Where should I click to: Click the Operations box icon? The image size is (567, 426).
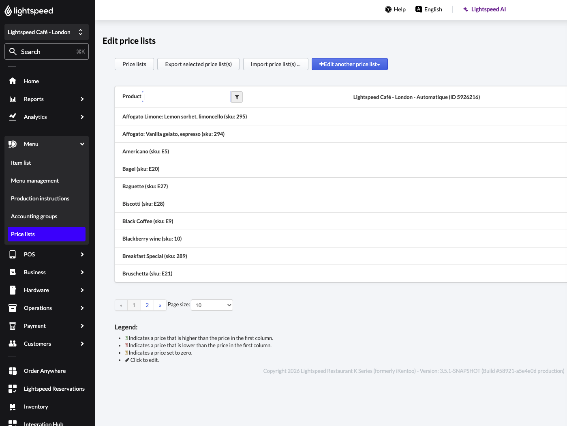click(x=13, y=308)
